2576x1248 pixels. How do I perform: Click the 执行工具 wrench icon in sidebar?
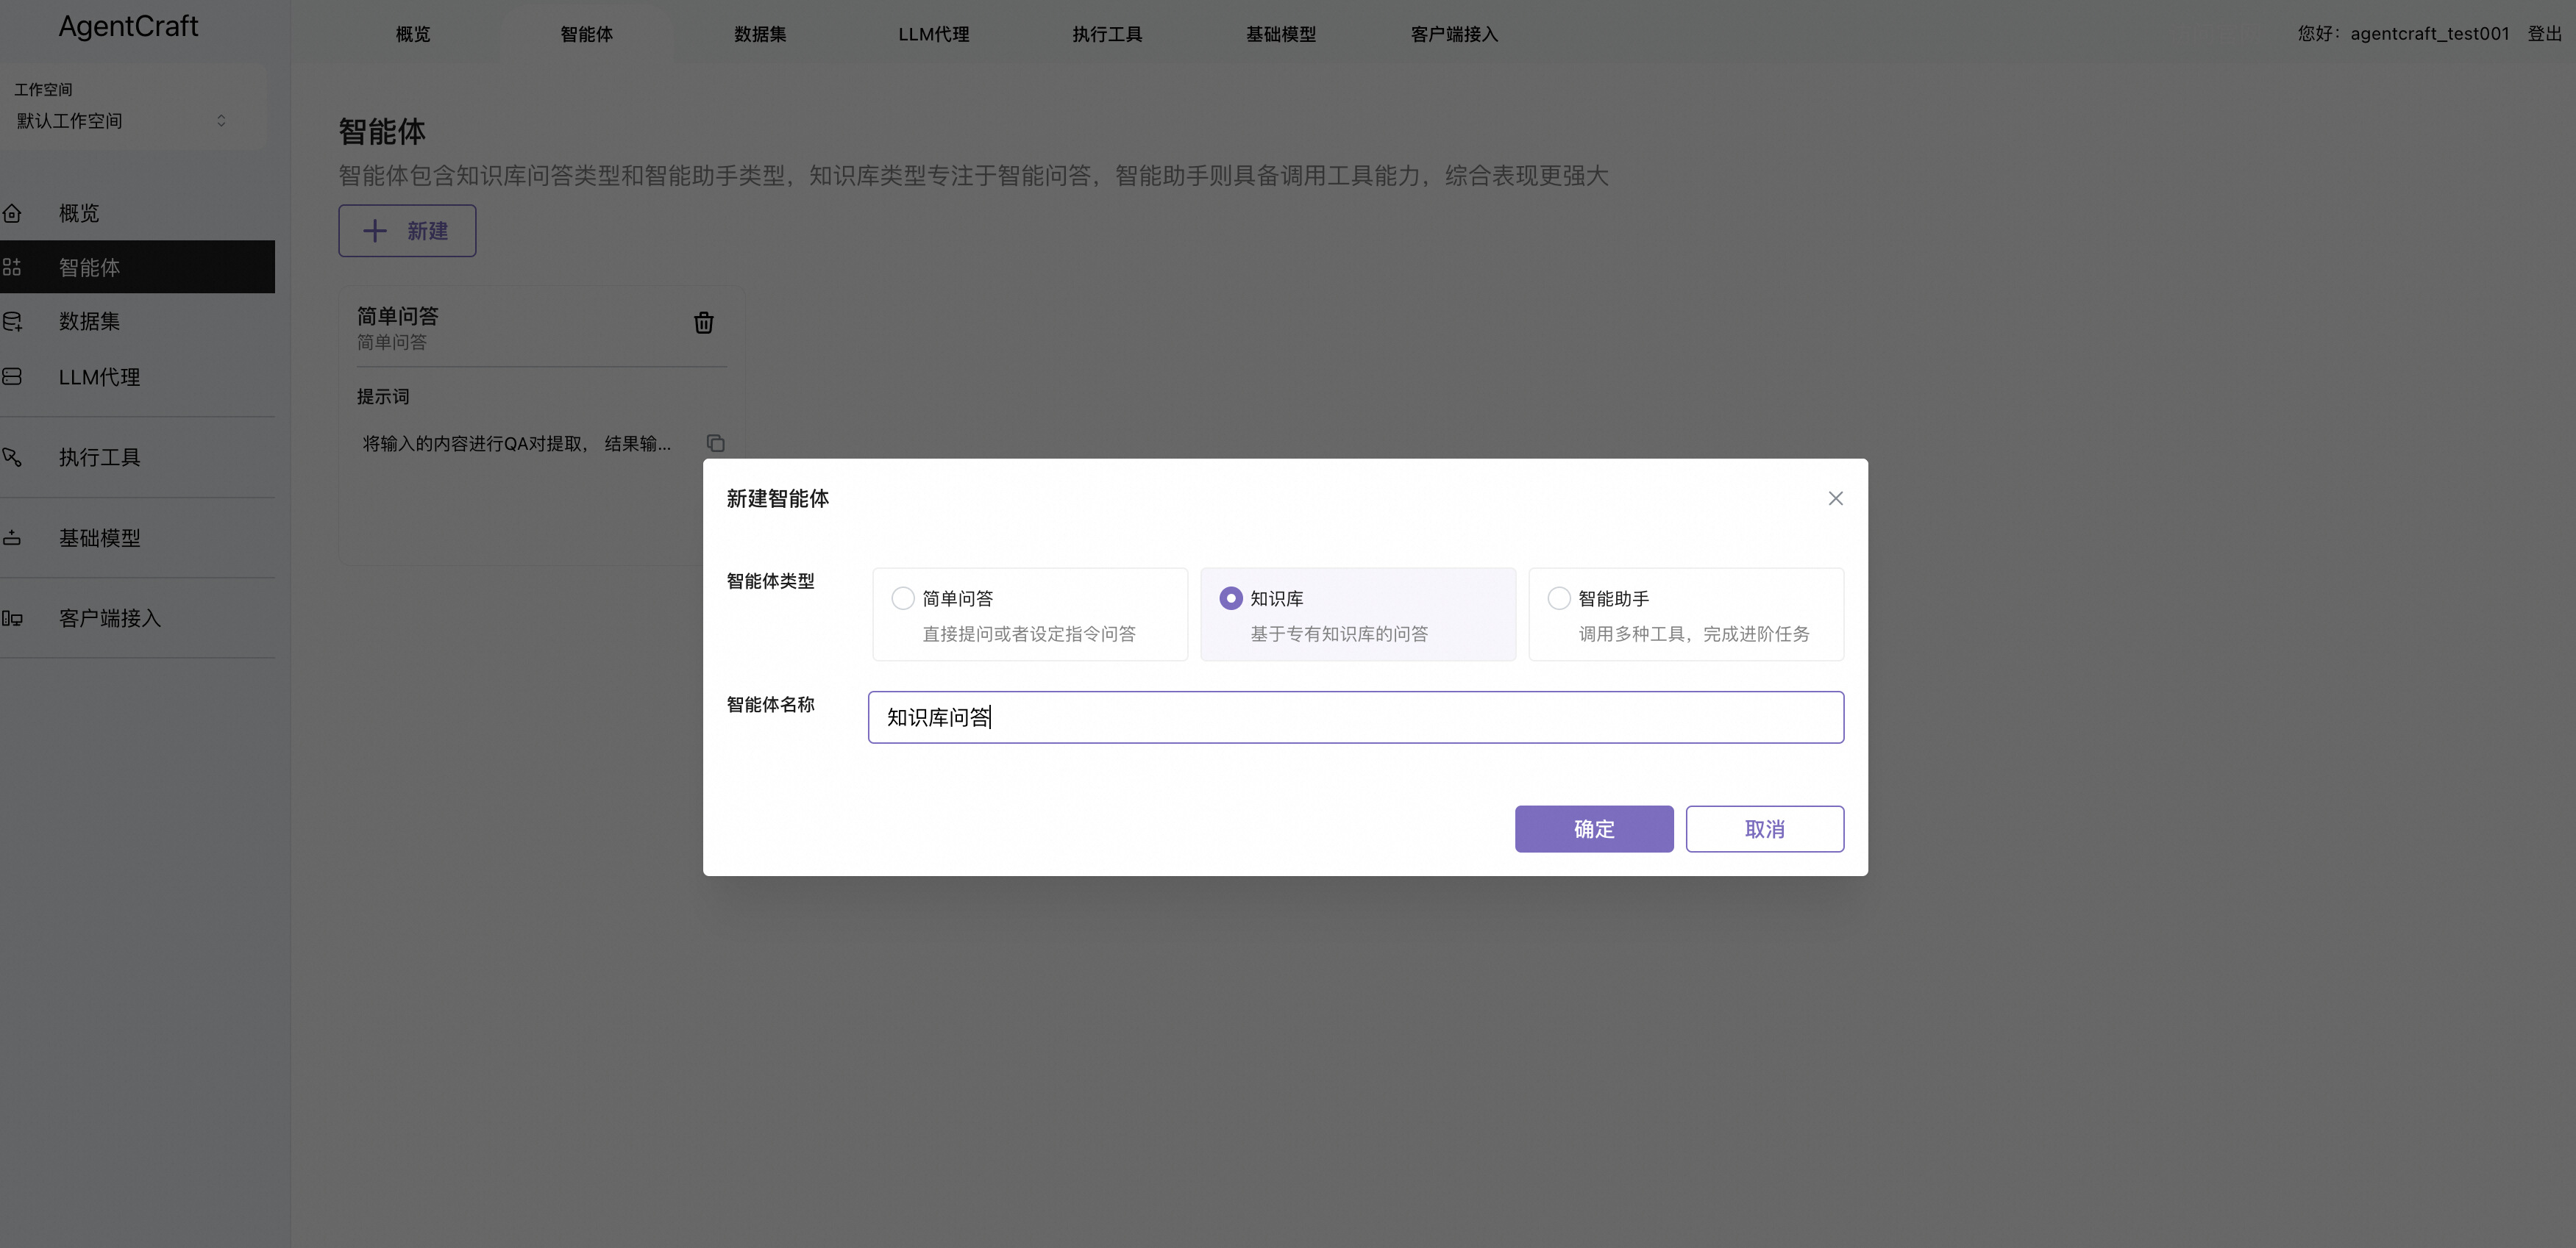coord(12,456)
